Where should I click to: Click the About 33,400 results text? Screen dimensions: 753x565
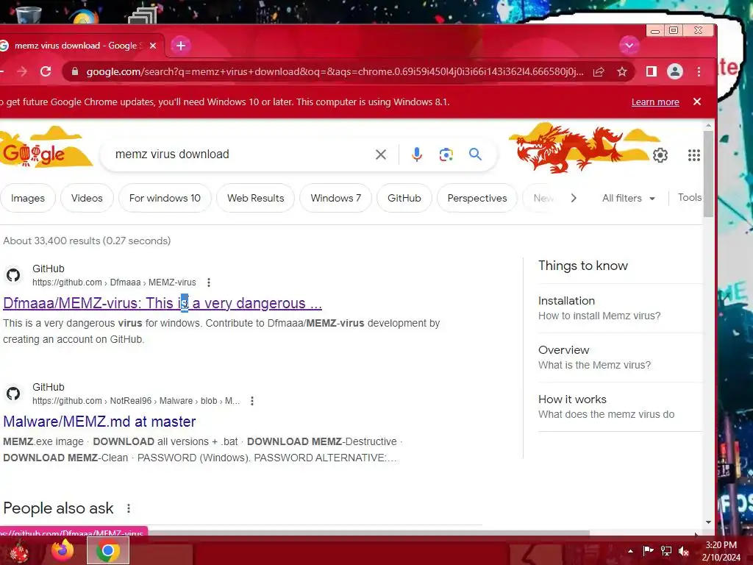87,241
